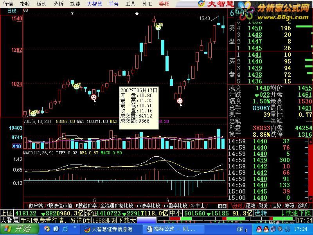The width and height of the screenshot is (313, 235).
Task: Click the 15:00 trade row with 1445
Action: (268, 192)
